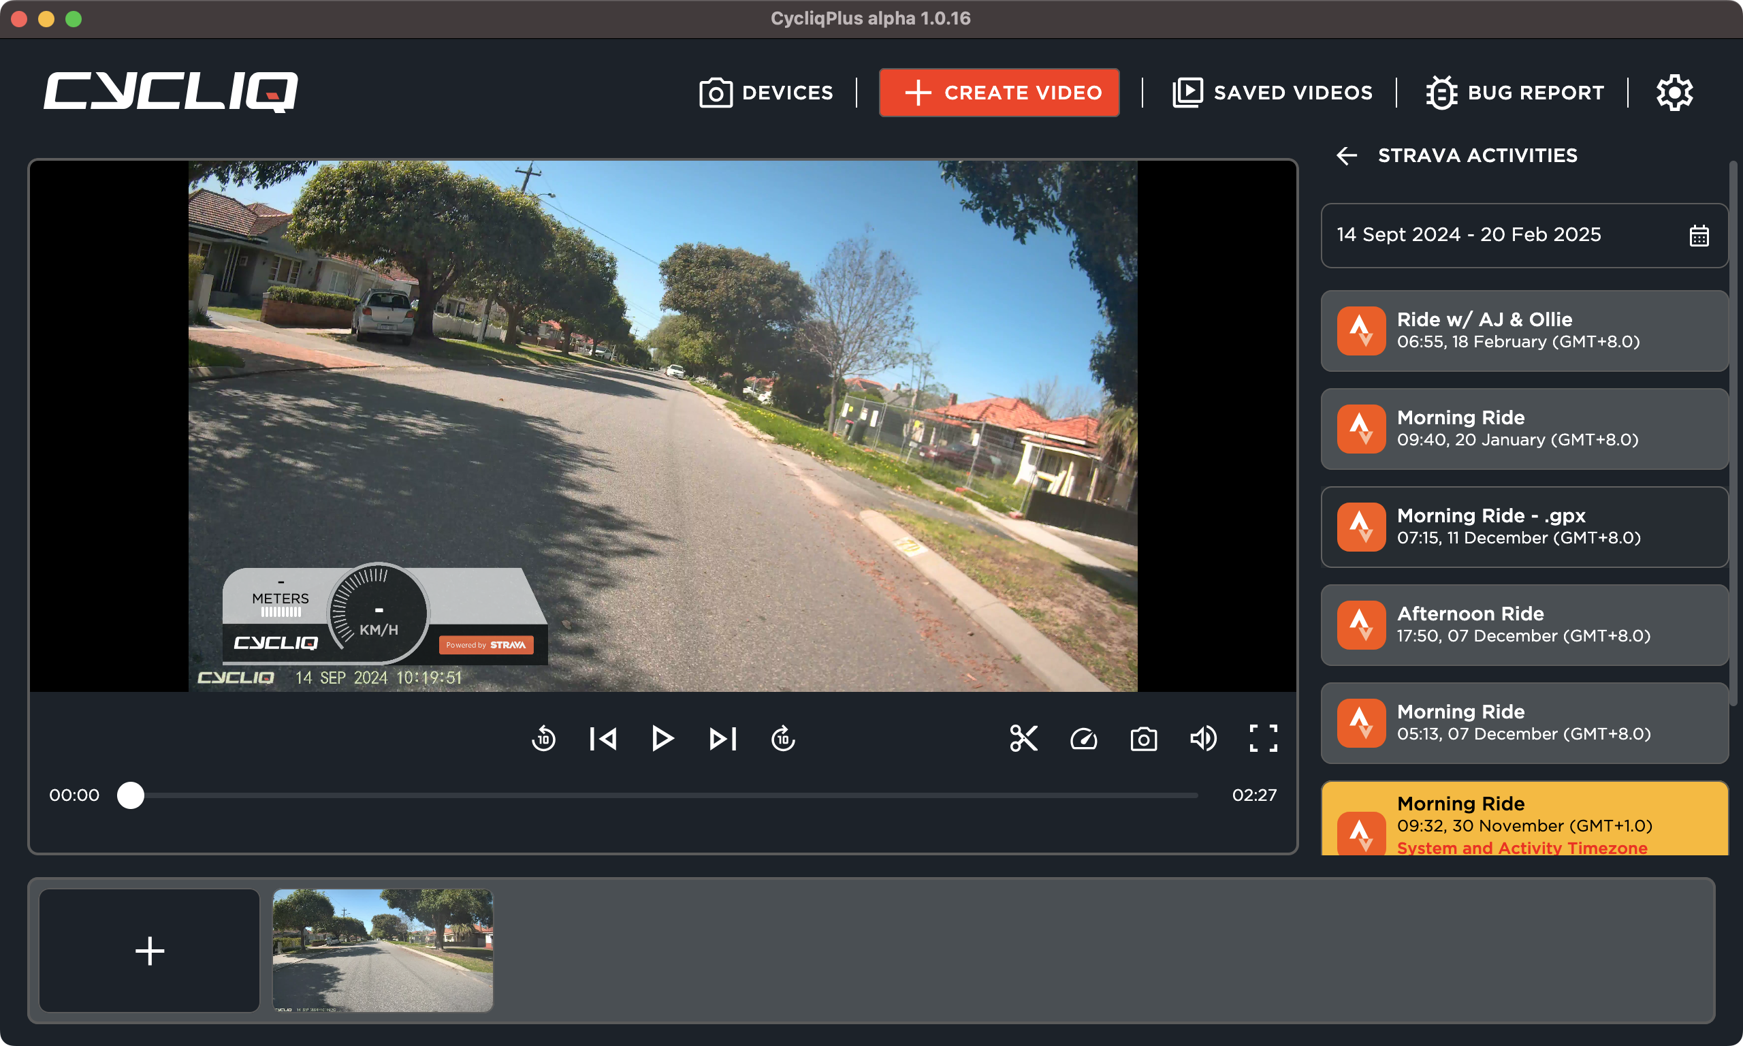The image size is (1743, 1046).
Task: Click the saved videos play icon
Action: click(1188, 93)
